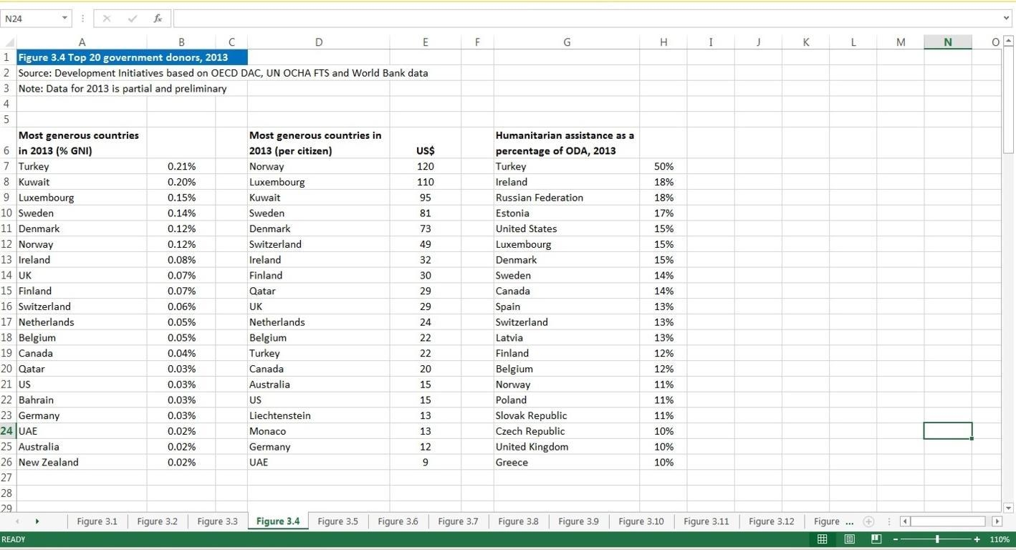Image resolution: width=1016 pixels, height=550 pixels.
Task: Adjust the zoom slider handle
Action: pyautogui.click(x=937, y=539)
